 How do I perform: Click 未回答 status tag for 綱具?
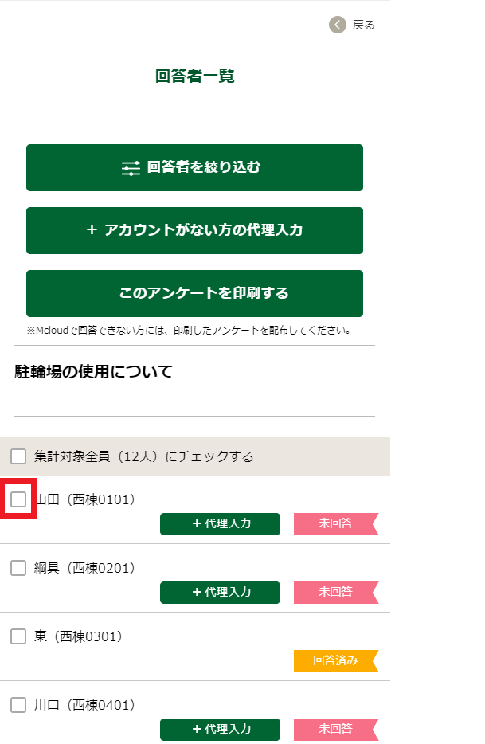335,593
